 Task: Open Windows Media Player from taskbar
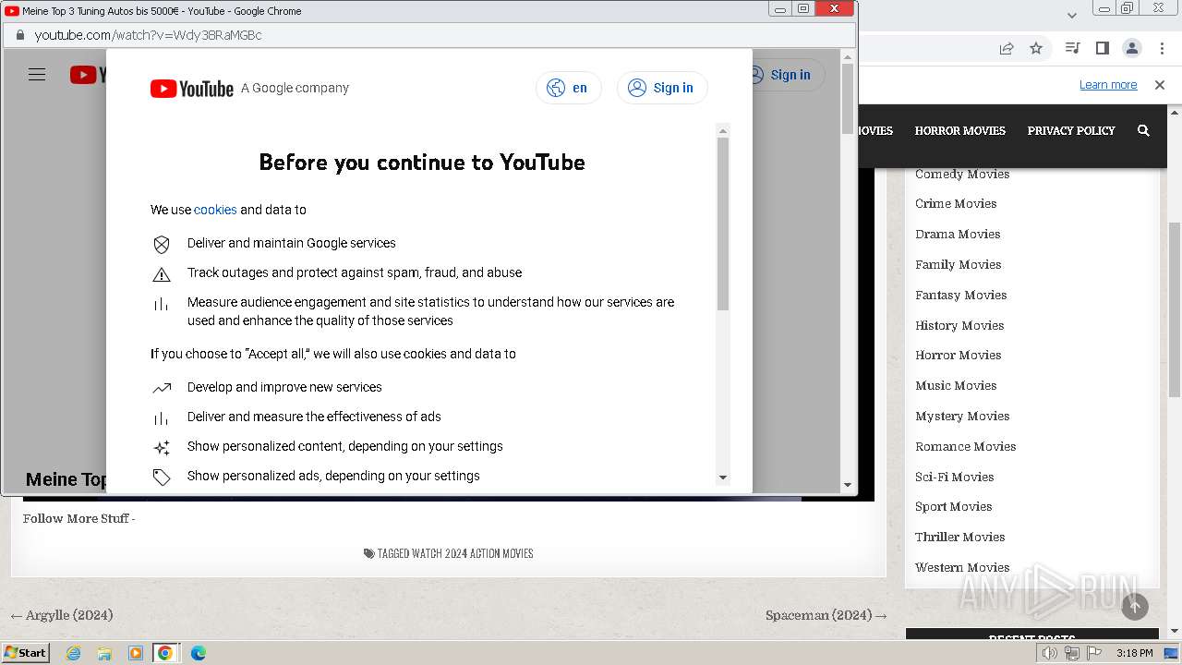135,653
